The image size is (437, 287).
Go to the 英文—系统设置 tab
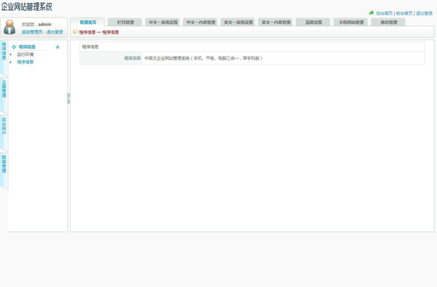[238, 22]
